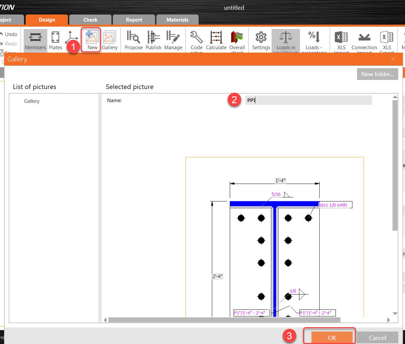The width and height of the screenshot is (405, 344).
Task: Open the Materials tab
Action: 177,20
